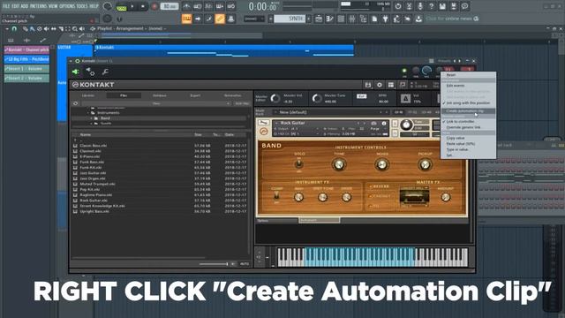Open the FILE menu
This screenshot has height=318, width=565.
(x=6, y=6)
